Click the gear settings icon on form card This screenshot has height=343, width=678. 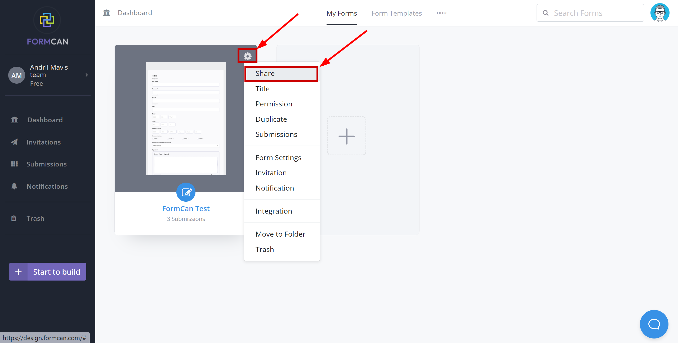[247, 56]
